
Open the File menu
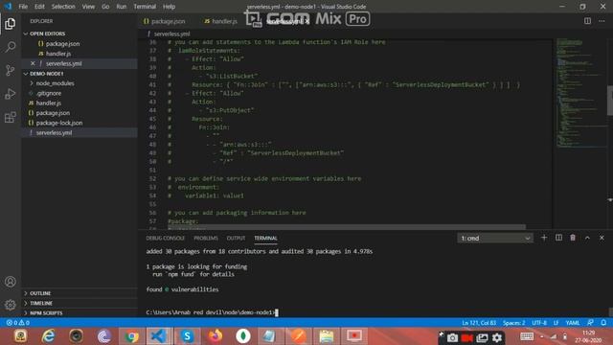(23, 7)
